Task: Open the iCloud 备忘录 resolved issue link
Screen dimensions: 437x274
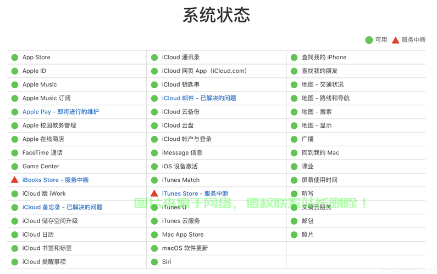Action: 62,207
